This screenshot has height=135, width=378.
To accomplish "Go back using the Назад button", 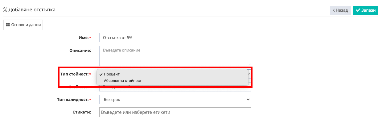I will (x=340, y=10).
